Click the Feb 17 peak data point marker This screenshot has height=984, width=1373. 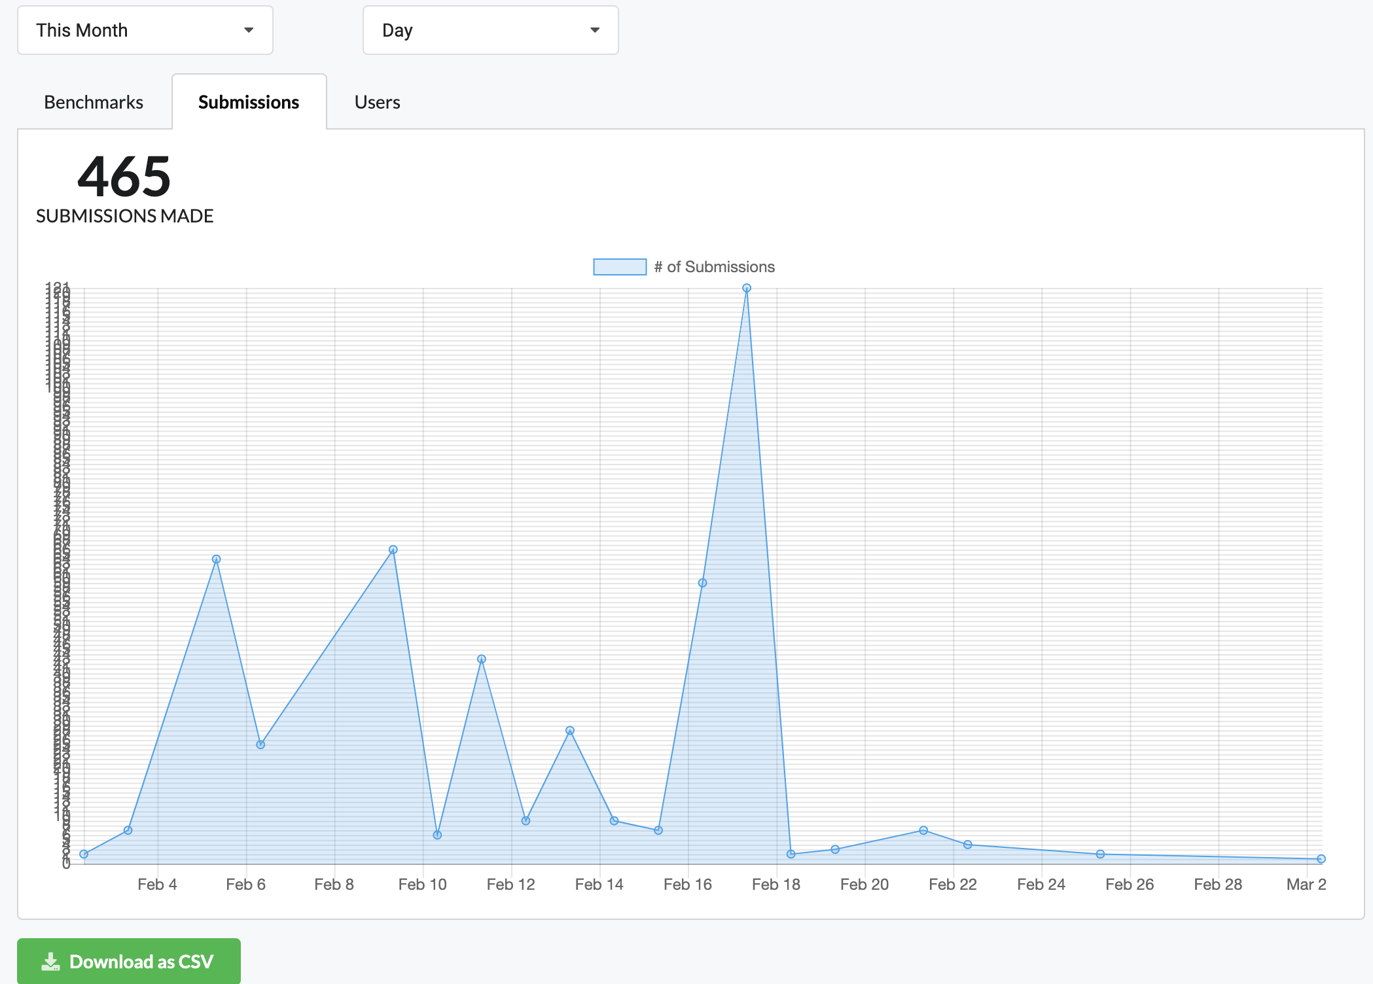(747, 288)
